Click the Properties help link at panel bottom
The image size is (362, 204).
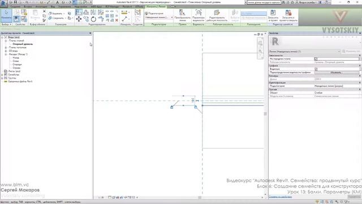(x=281, y=197)
